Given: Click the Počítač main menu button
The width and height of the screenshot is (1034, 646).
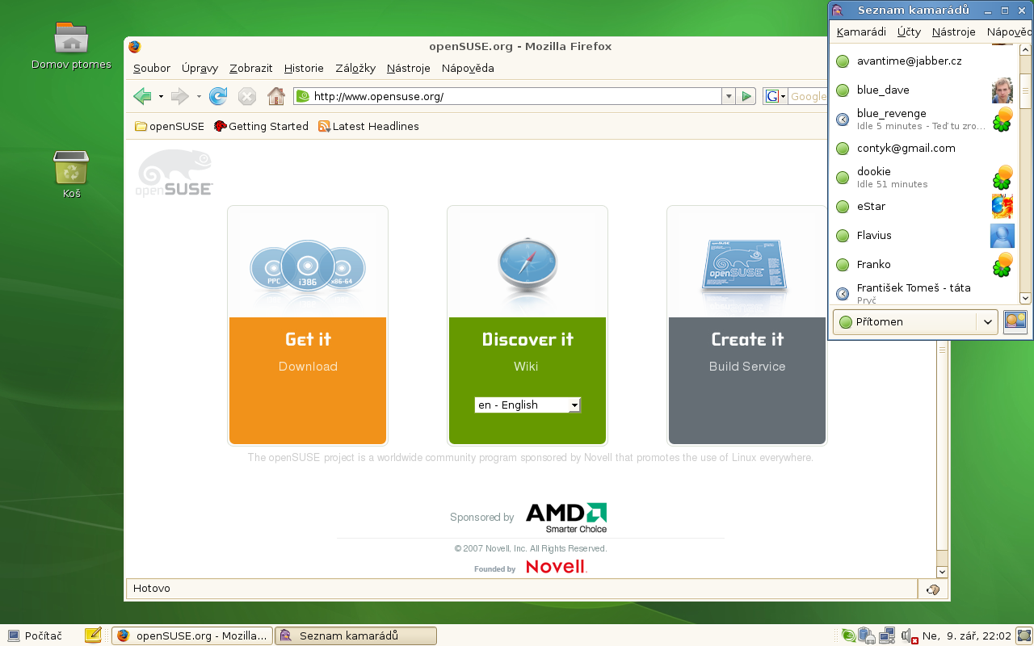Looking at the screenshot, I should (35, 636).
